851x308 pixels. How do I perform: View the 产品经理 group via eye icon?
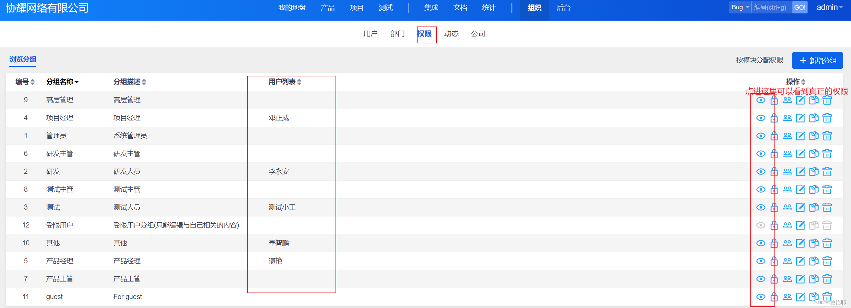point(761,261)
